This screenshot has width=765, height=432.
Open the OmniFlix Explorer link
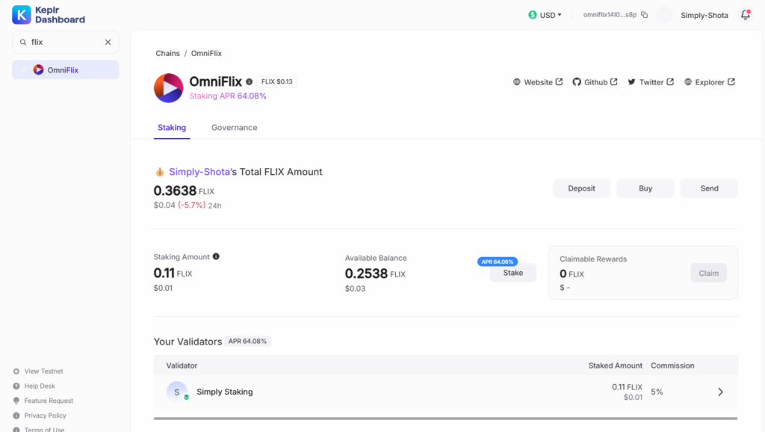(709, 82)
